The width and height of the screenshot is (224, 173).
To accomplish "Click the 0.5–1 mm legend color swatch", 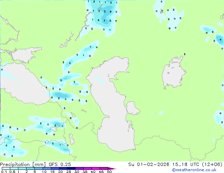I will (14, 168).
